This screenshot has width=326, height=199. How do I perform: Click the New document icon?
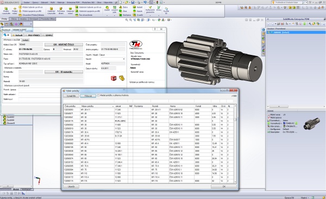coord(121,2)
